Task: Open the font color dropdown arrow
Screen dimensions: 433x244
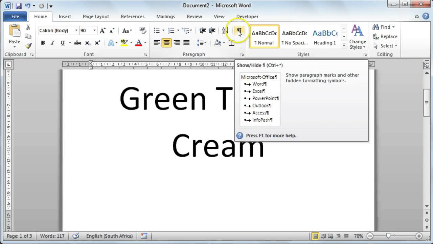Action: pos(145,43)
